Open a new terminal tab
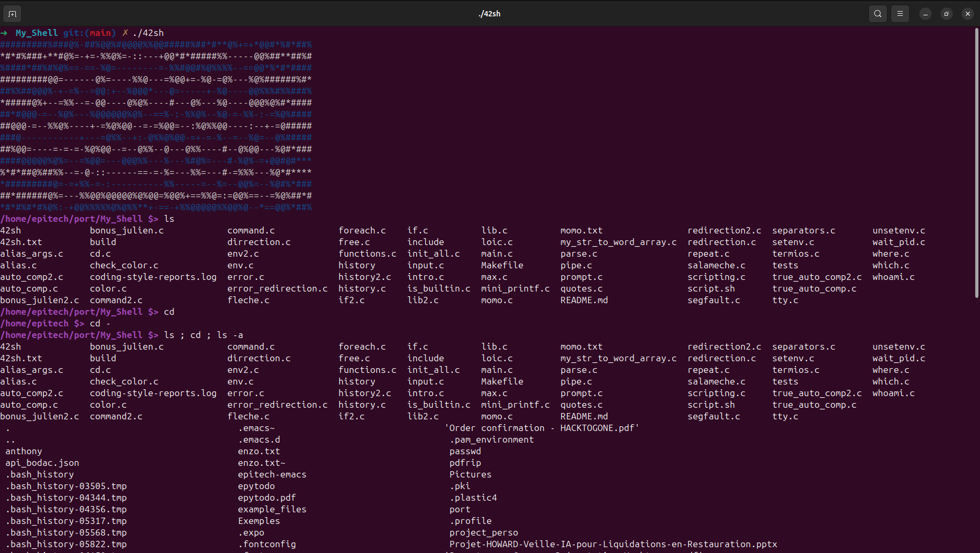The height and width of the screenshot is (553, 980). click(x=12, y=14)
